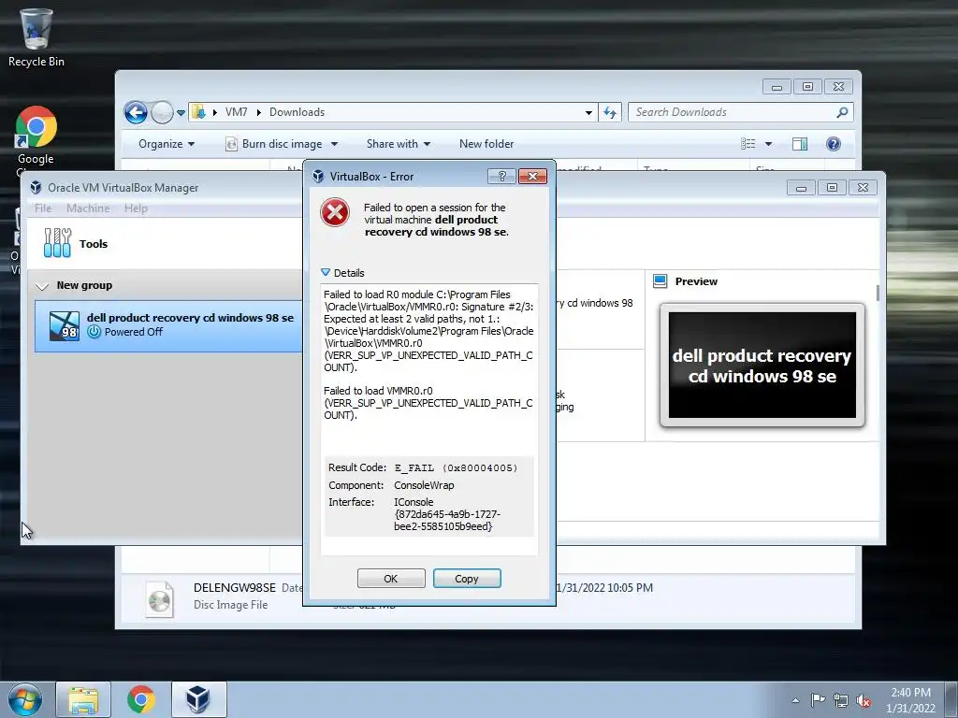
Task: Open the recent locations dropdown arrow
Action: click(181, 113)
